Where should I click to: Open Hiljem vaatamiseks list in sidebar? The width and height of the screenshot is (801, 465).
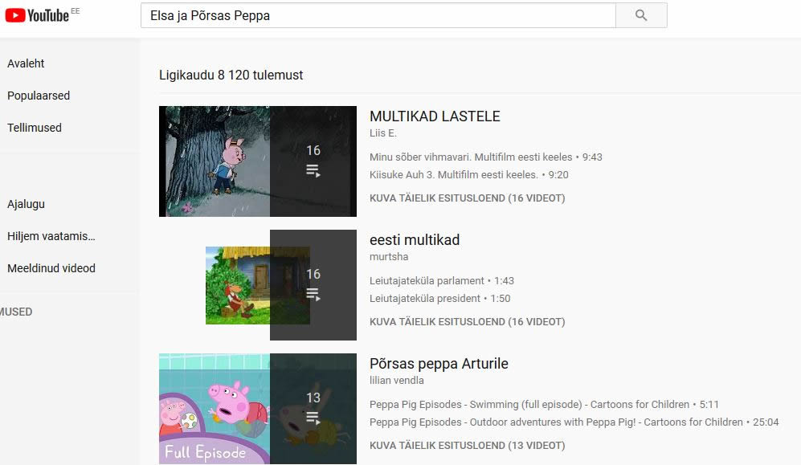tap(51, 236)
